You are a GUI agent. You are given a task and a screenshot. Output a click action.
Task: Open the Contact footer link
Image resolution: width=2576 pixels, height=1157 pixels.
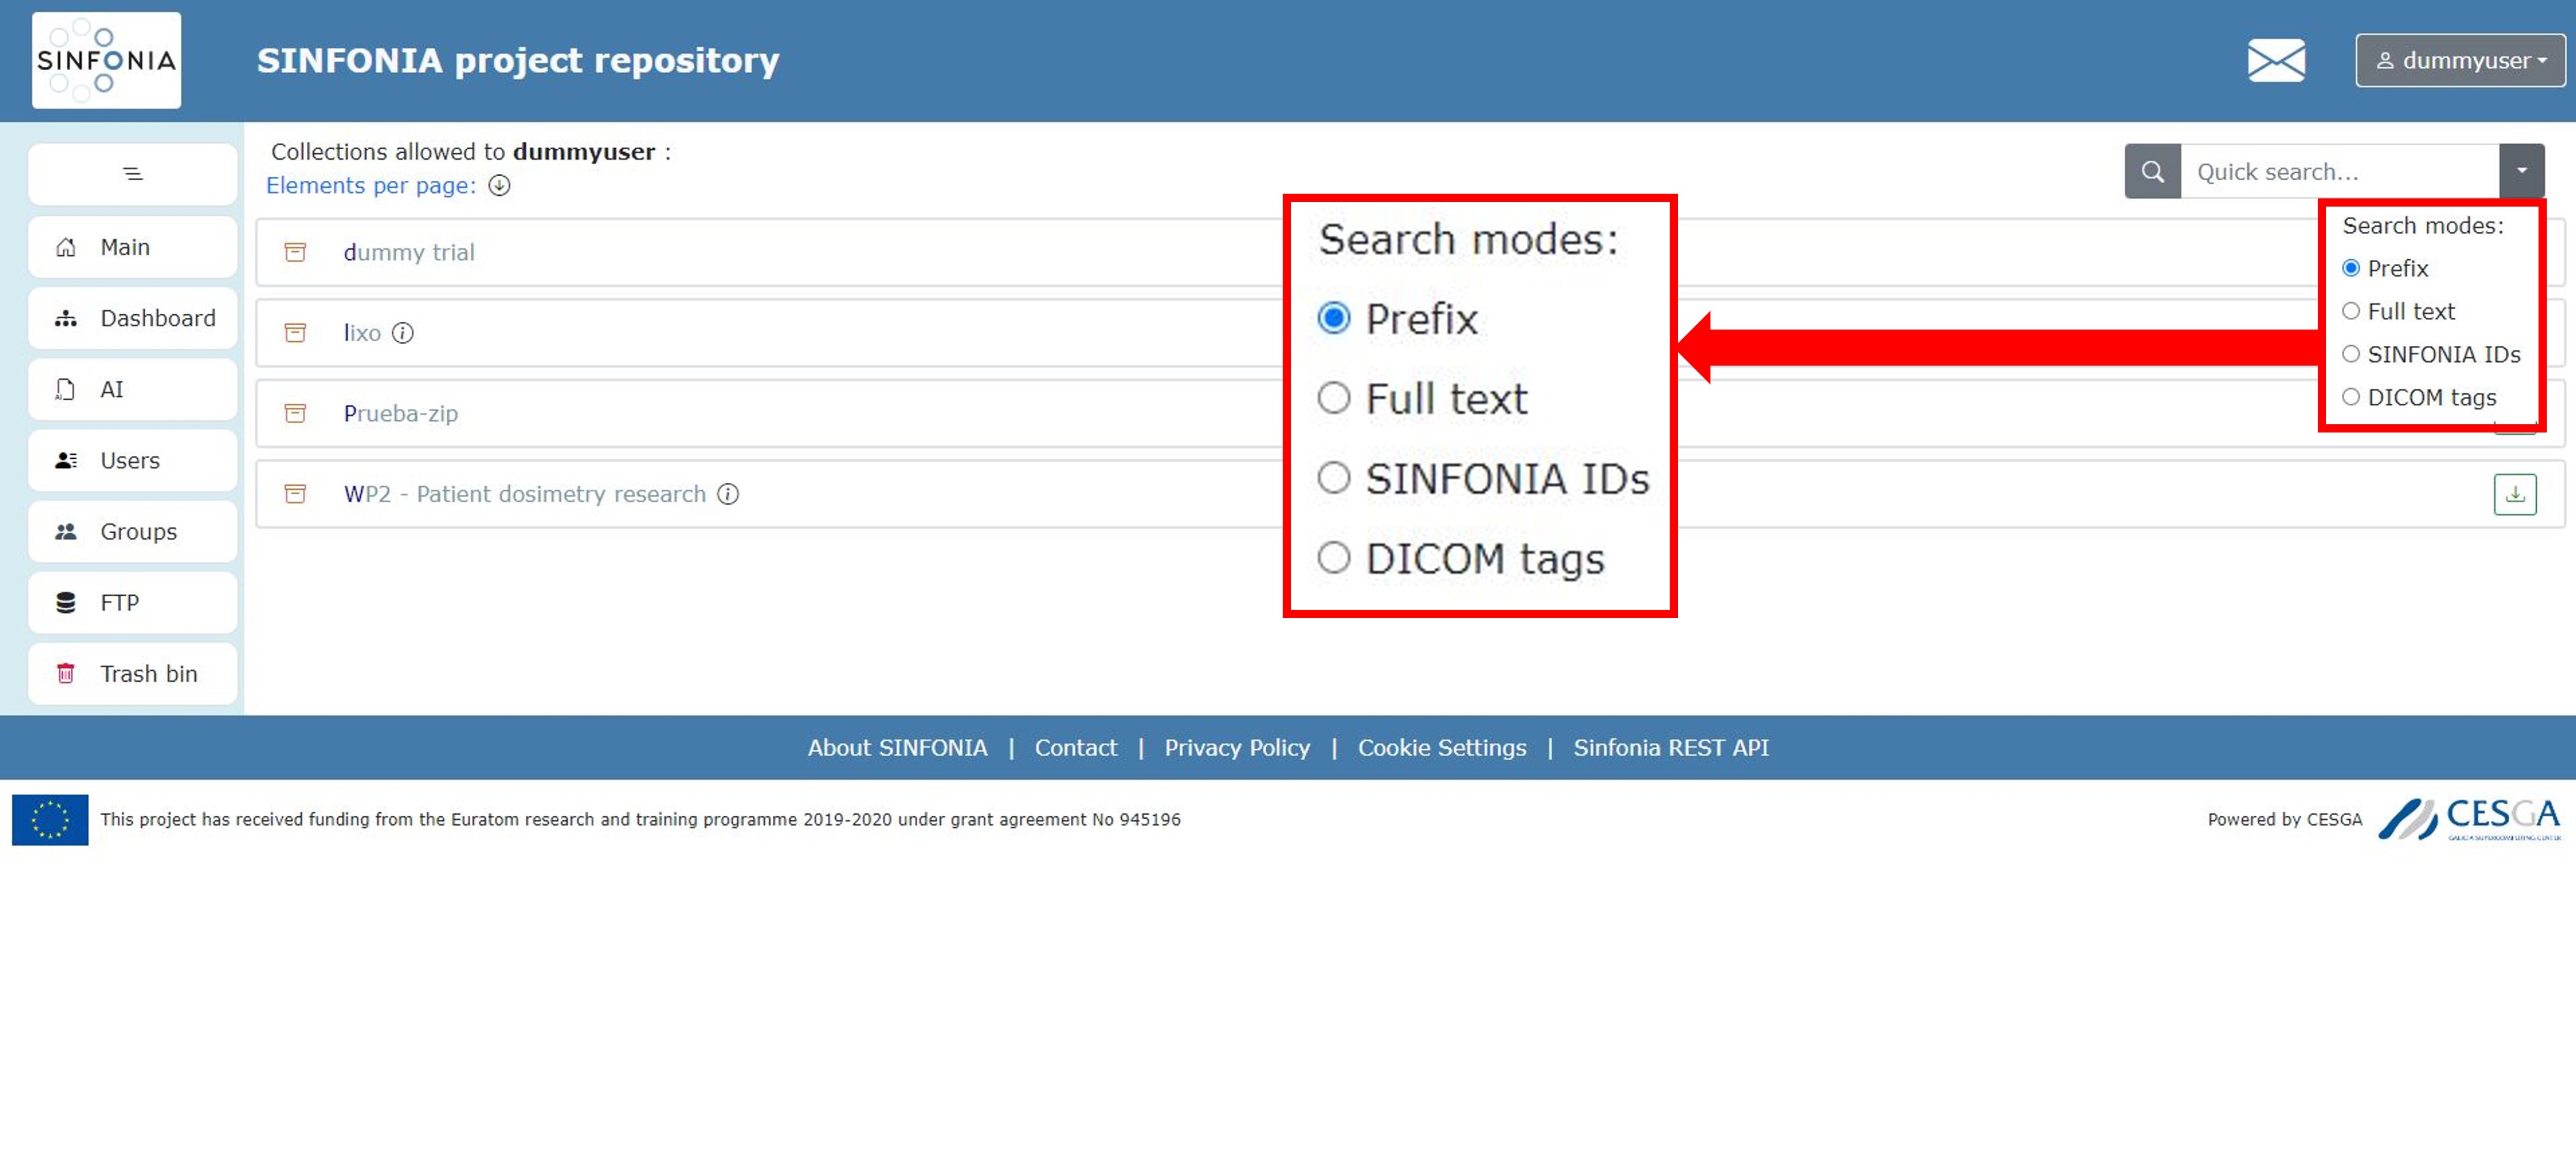point(1075,747)
